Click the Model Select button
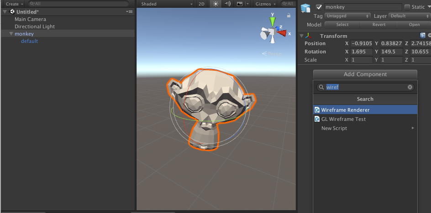Viewport: 431px width, 213px height. pyautogui.click(x=342, y=25)
